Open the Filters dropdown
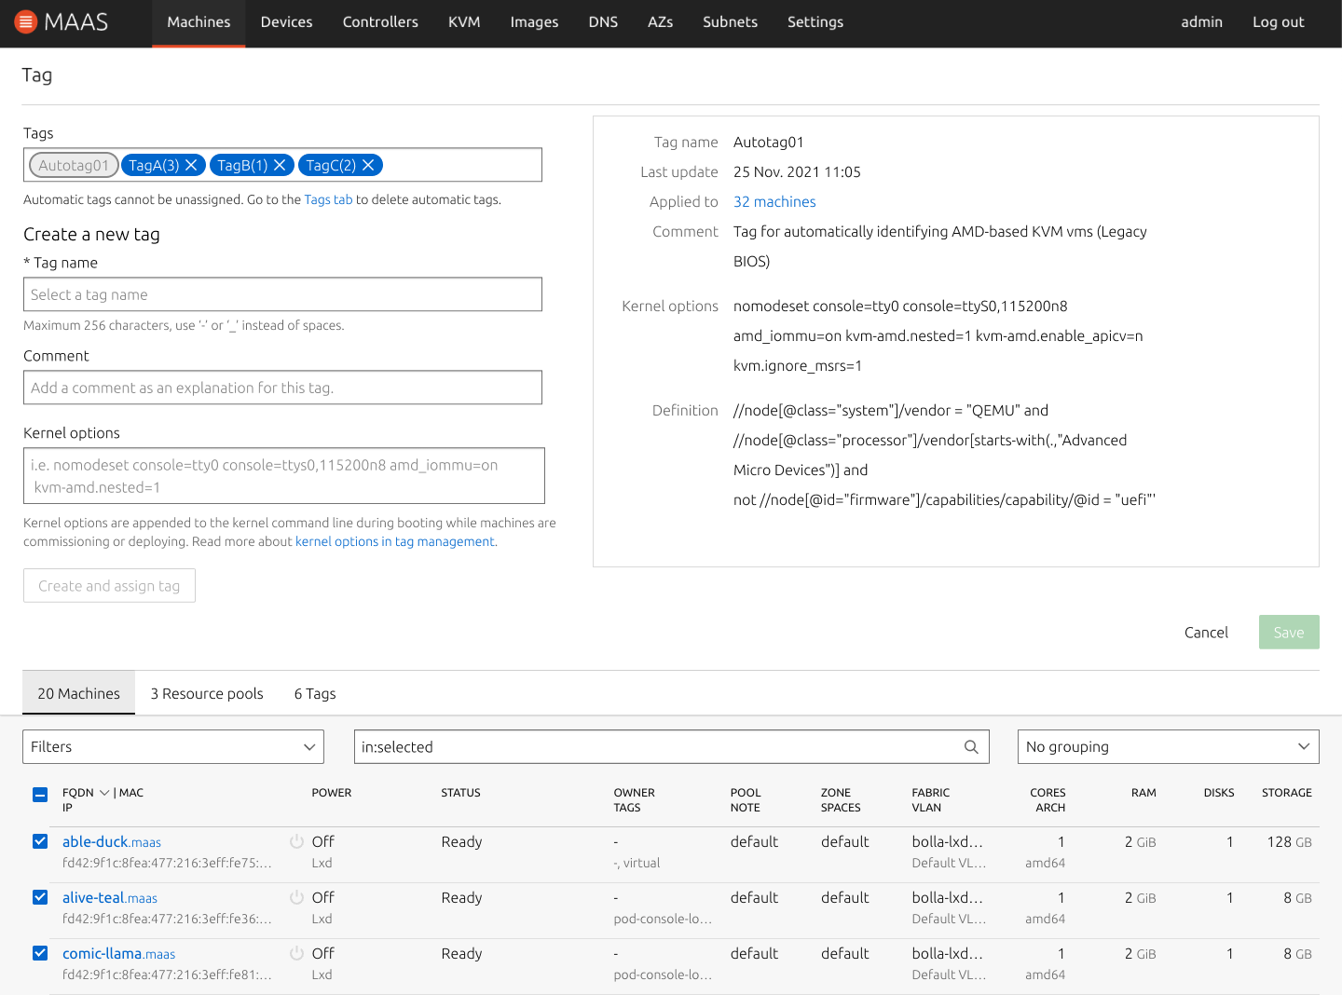The height and width of the screenshot is (995, 1342). click(173, 747)
